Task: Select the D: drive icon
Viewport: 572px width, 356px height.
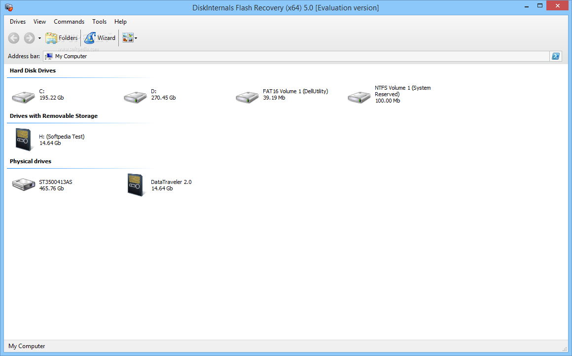Action: click(135, 97)
